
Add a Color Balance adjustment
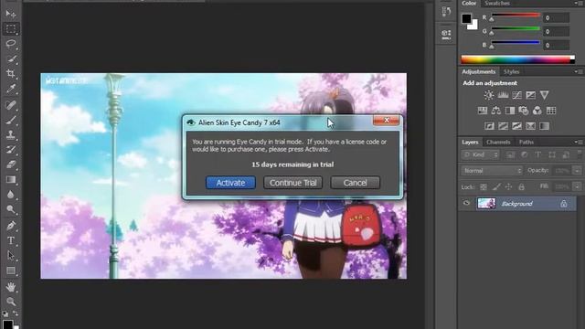coord(496,111)
